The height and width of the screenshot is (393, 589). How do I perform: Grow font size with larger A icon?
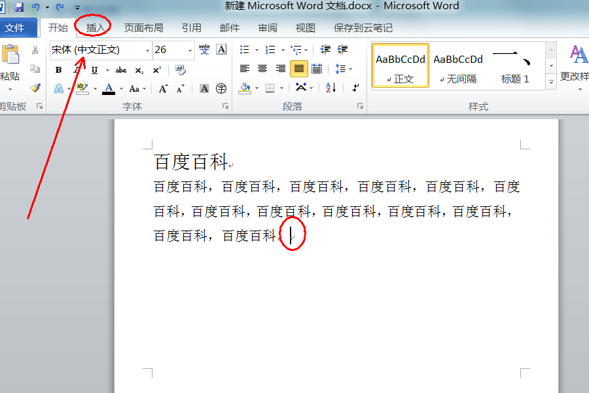pos(163,89)
